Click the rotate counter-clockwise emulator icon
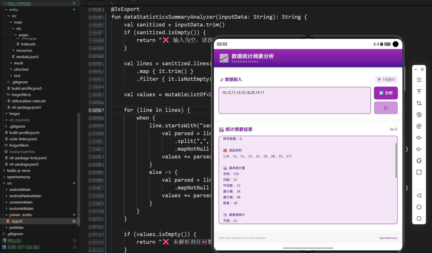432x253 pixels. point(419,115)
